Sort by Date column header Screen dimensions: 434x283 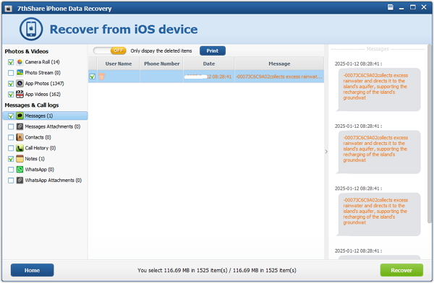[209, 64]
